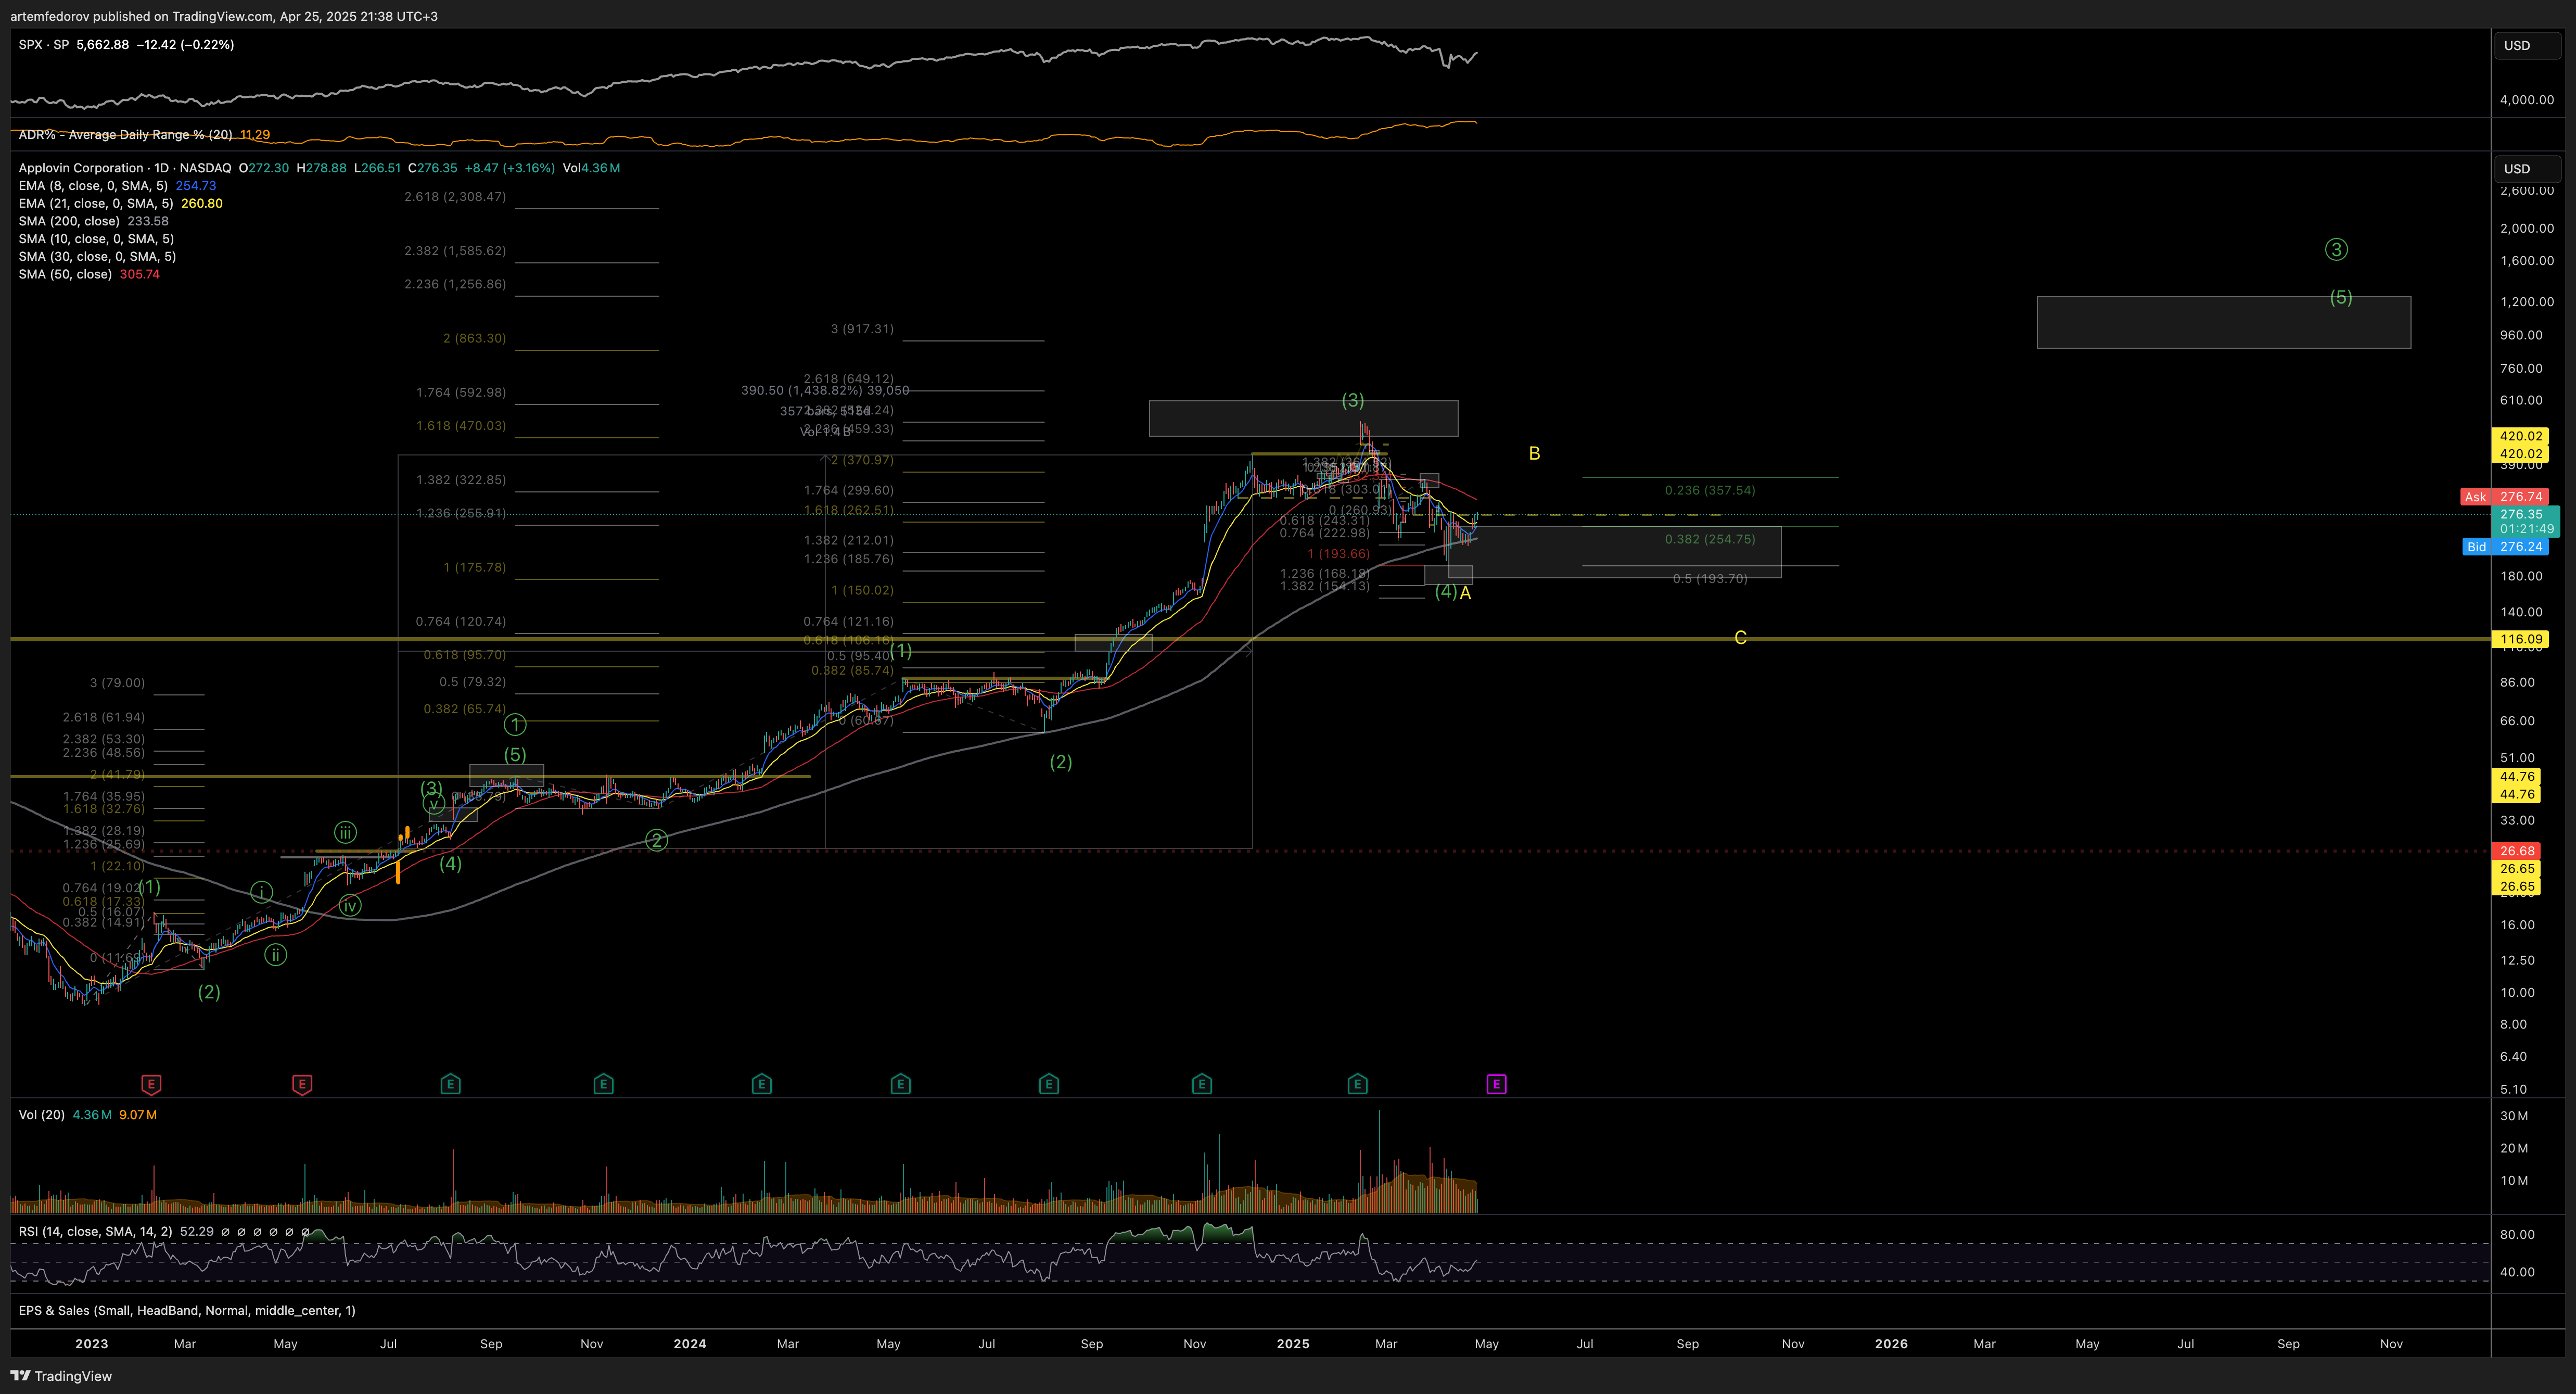Viewport: 2576px width, 1394px height.
Task: Click the circled iv wave label
Action: tap(350, 906)
